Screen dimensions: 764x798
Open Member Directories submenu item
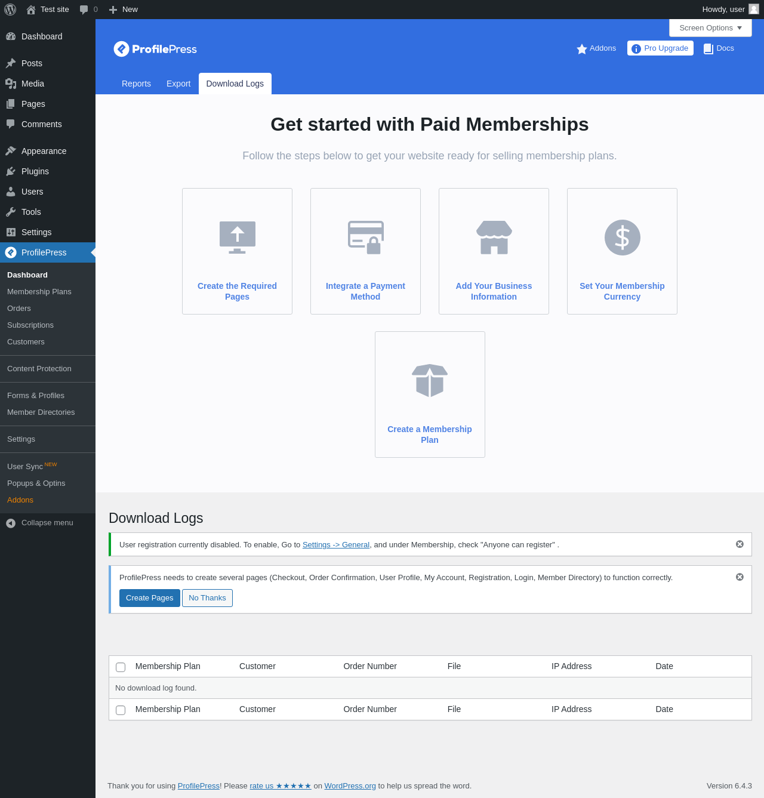[41, 412]
